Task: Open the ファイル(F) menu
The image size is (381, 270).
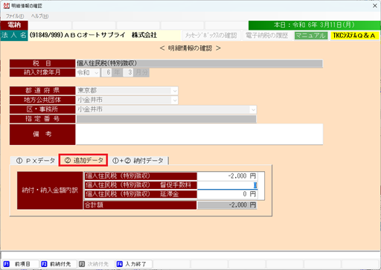Action: click(15, 16)
